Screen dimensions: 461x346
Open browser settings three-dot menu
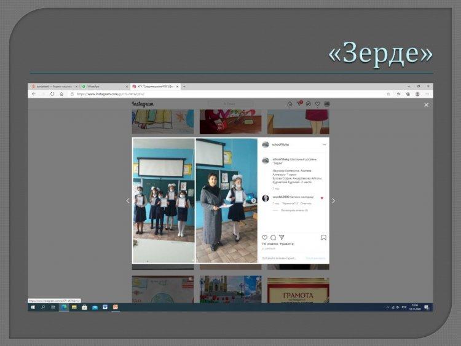(427, 94)
